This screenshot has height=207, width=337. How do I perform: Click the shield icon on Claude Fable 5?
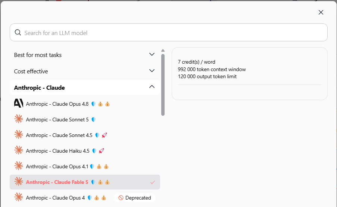(x=93, y=182)
